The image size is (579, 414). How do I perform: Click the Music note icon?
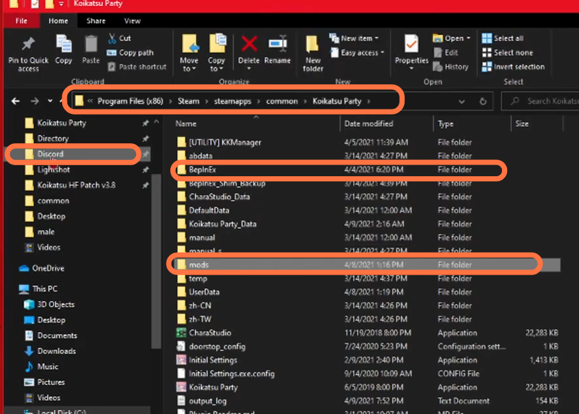click(28, 366)
